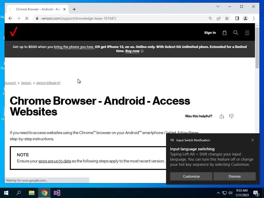Open the volume tray icon

[230, 193]
